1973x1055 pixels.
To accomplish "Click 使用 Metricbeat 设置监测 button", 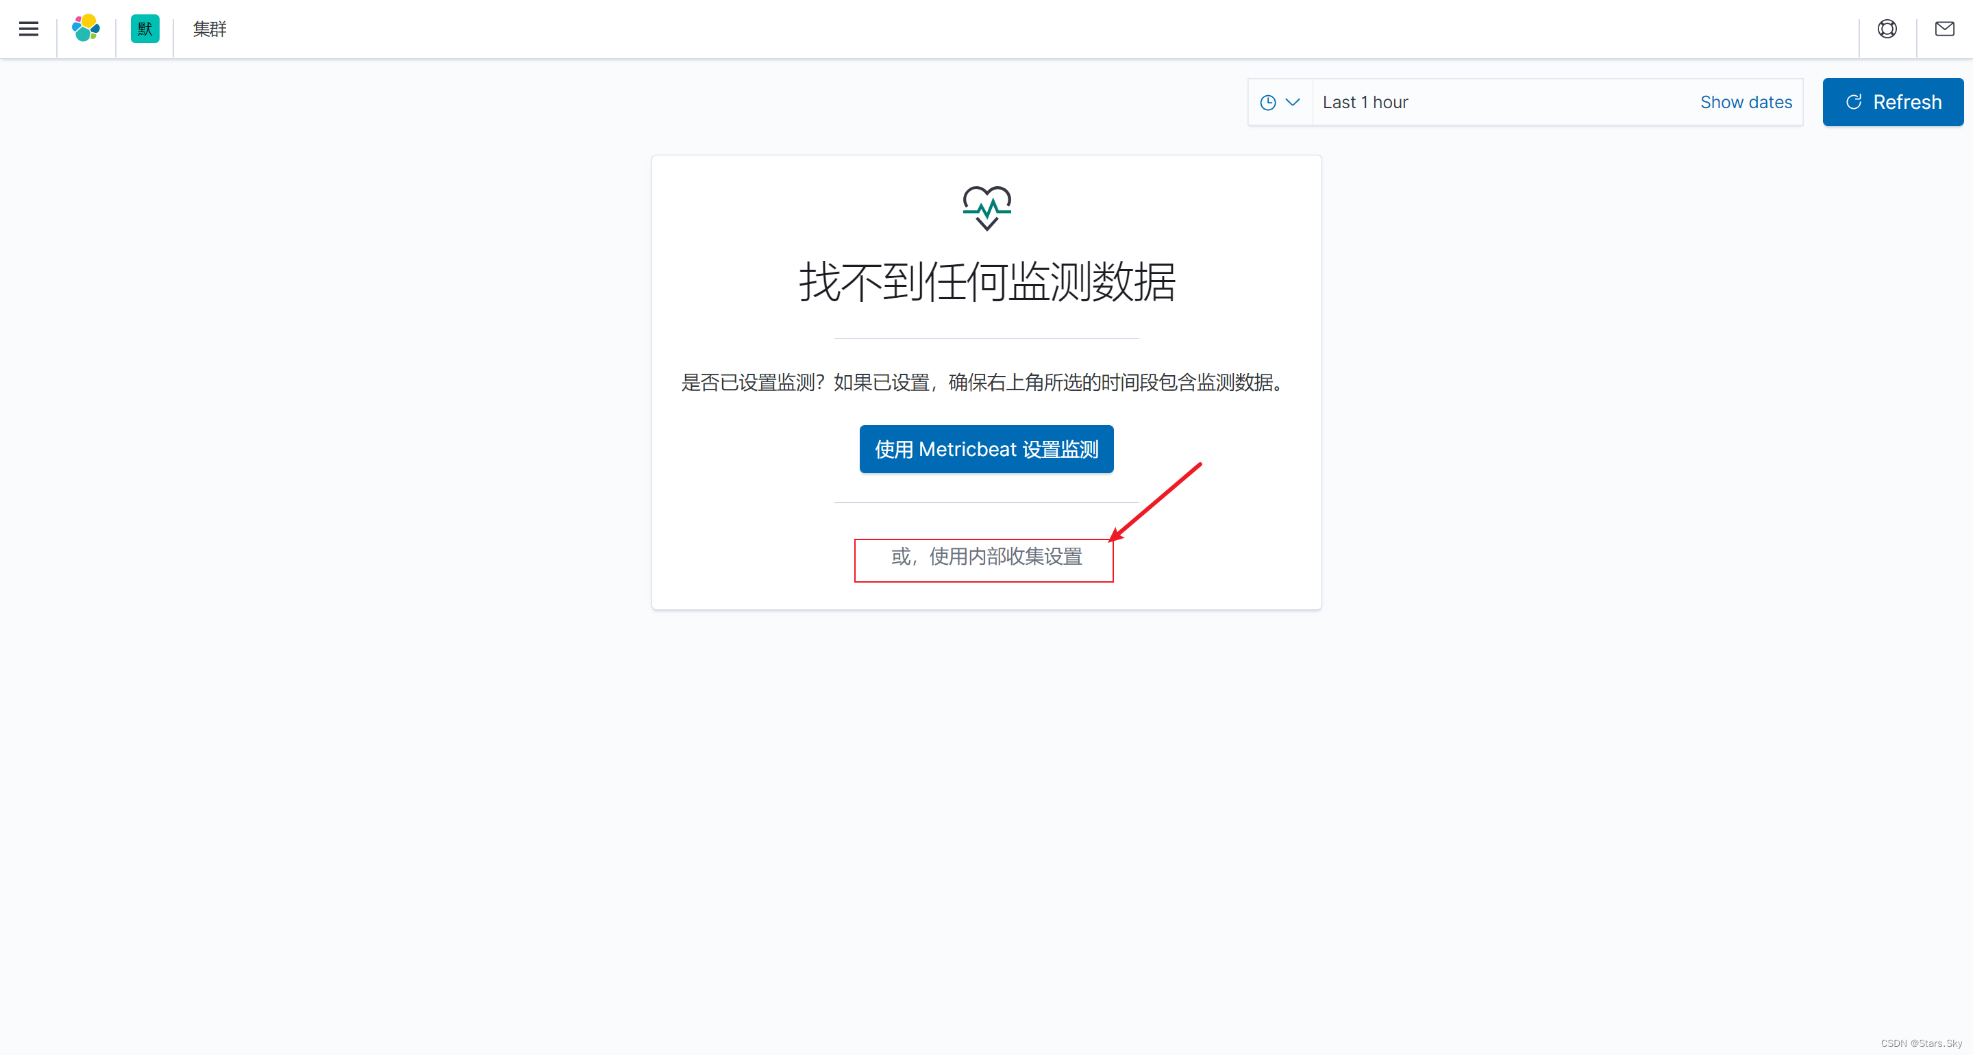I will 986,448.
